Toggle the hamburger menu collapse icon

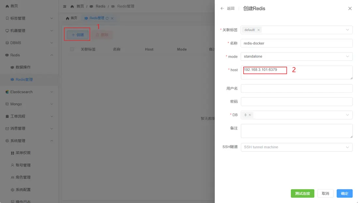(65, 7)
